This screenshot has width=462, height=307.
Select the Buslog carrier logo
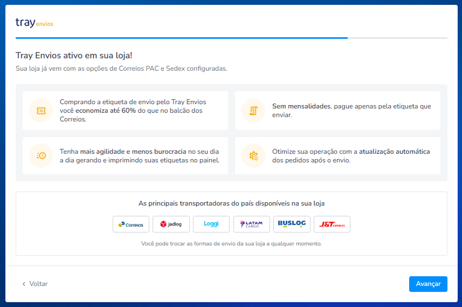click(292, 224)
